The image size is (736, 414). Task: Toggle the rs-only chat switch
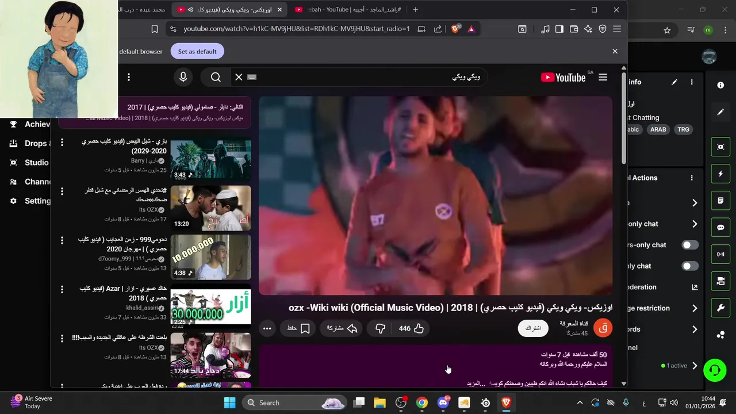690,245
